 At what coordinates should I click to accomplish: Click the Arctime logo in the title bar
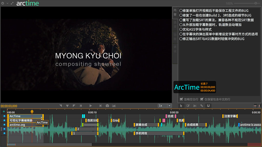(x=28, y=3)
